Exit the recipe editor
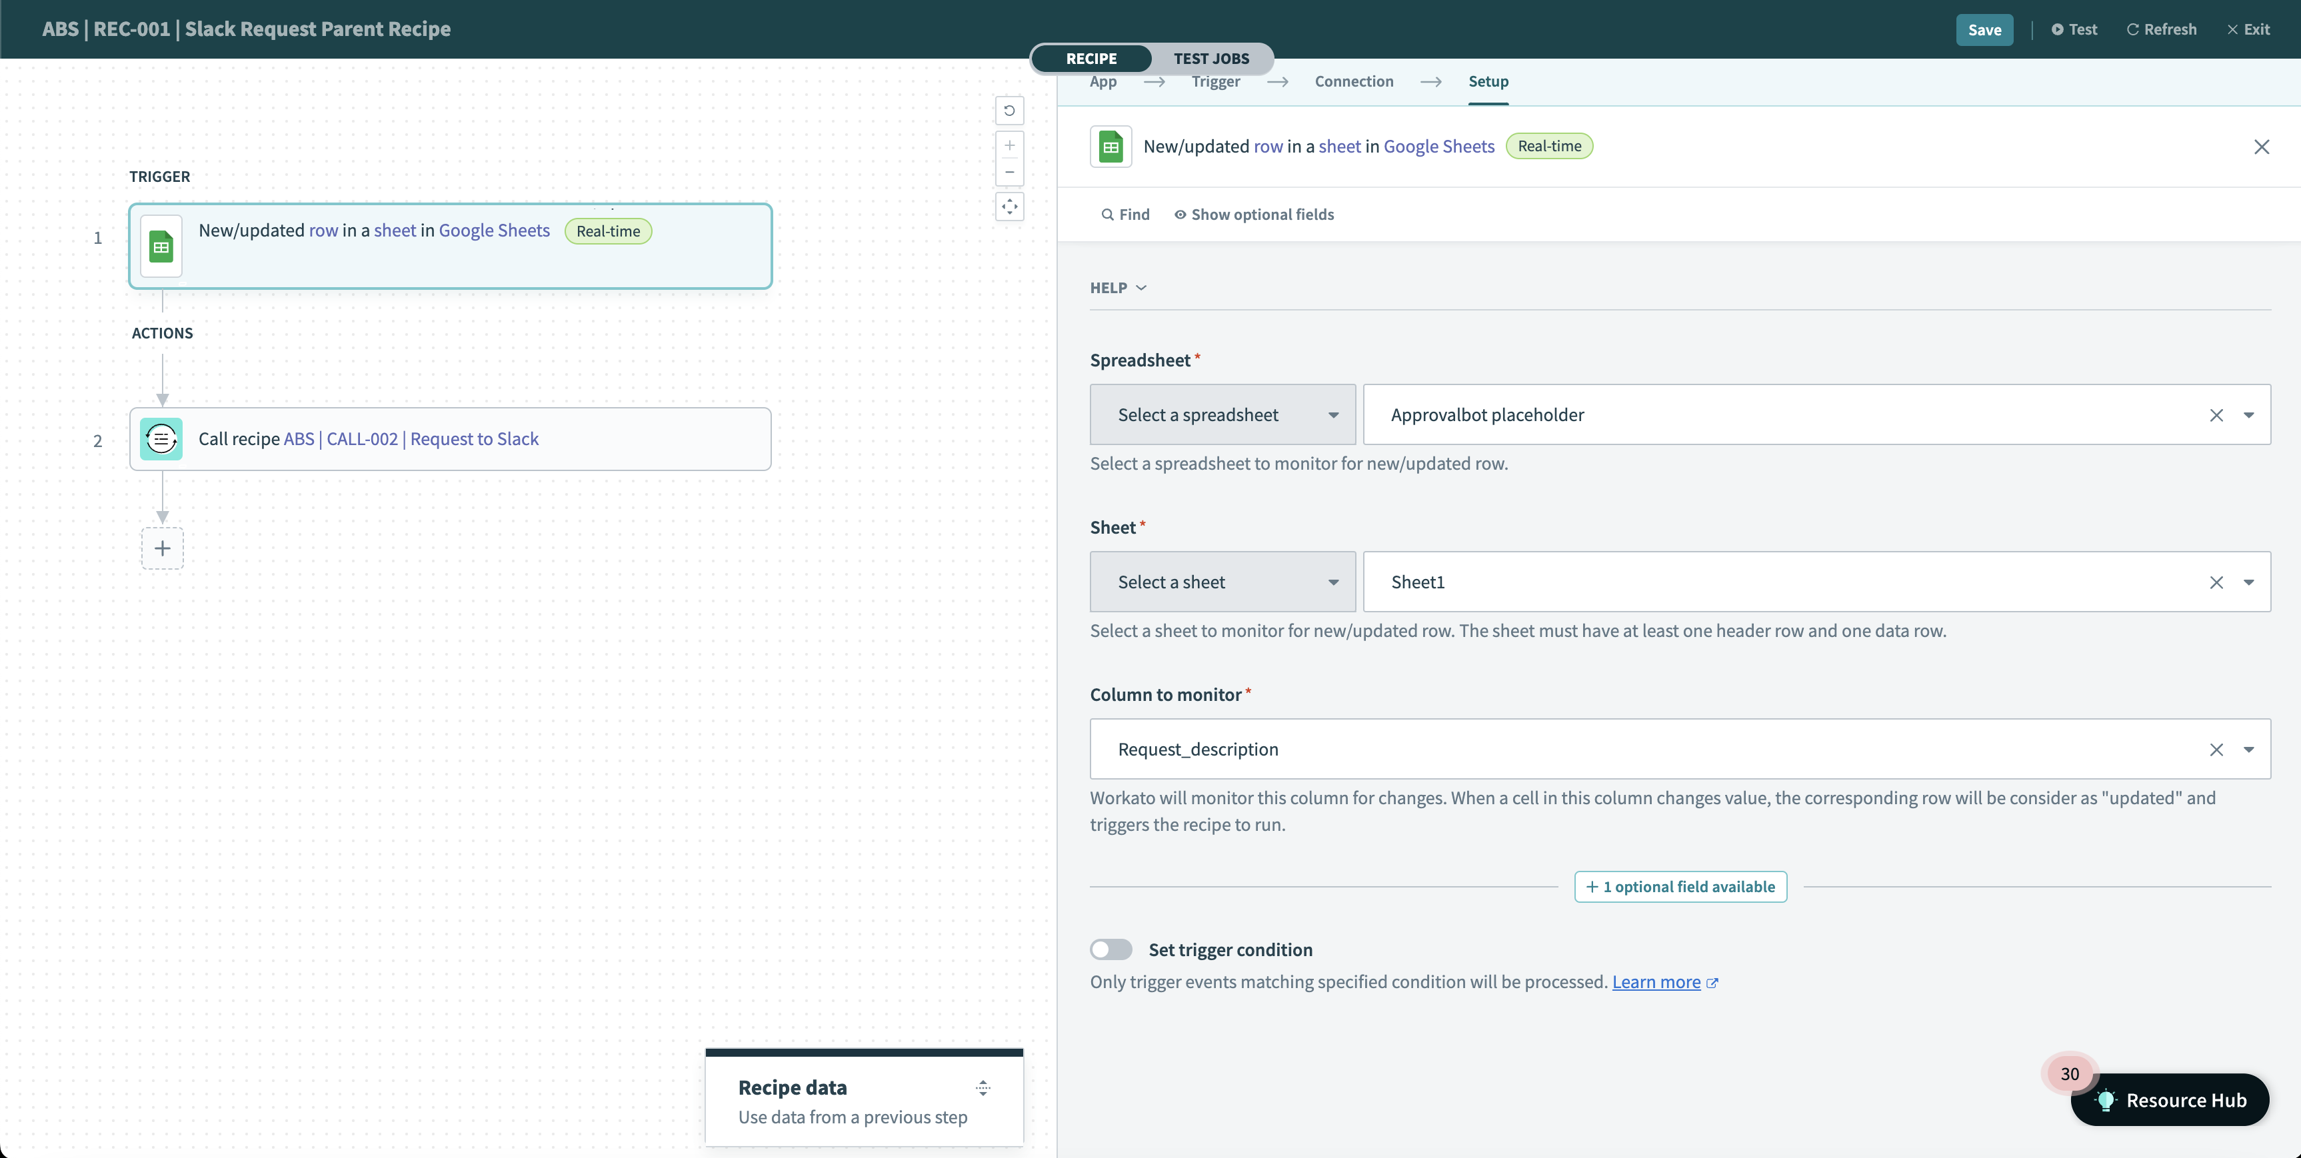 click(x=2249, y=29)
